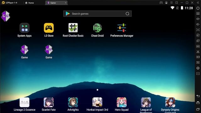Open the operation recorder sidebar icon
Image resolution: width=201 pixels, height=113 pixels.
(x=198, y=35)
